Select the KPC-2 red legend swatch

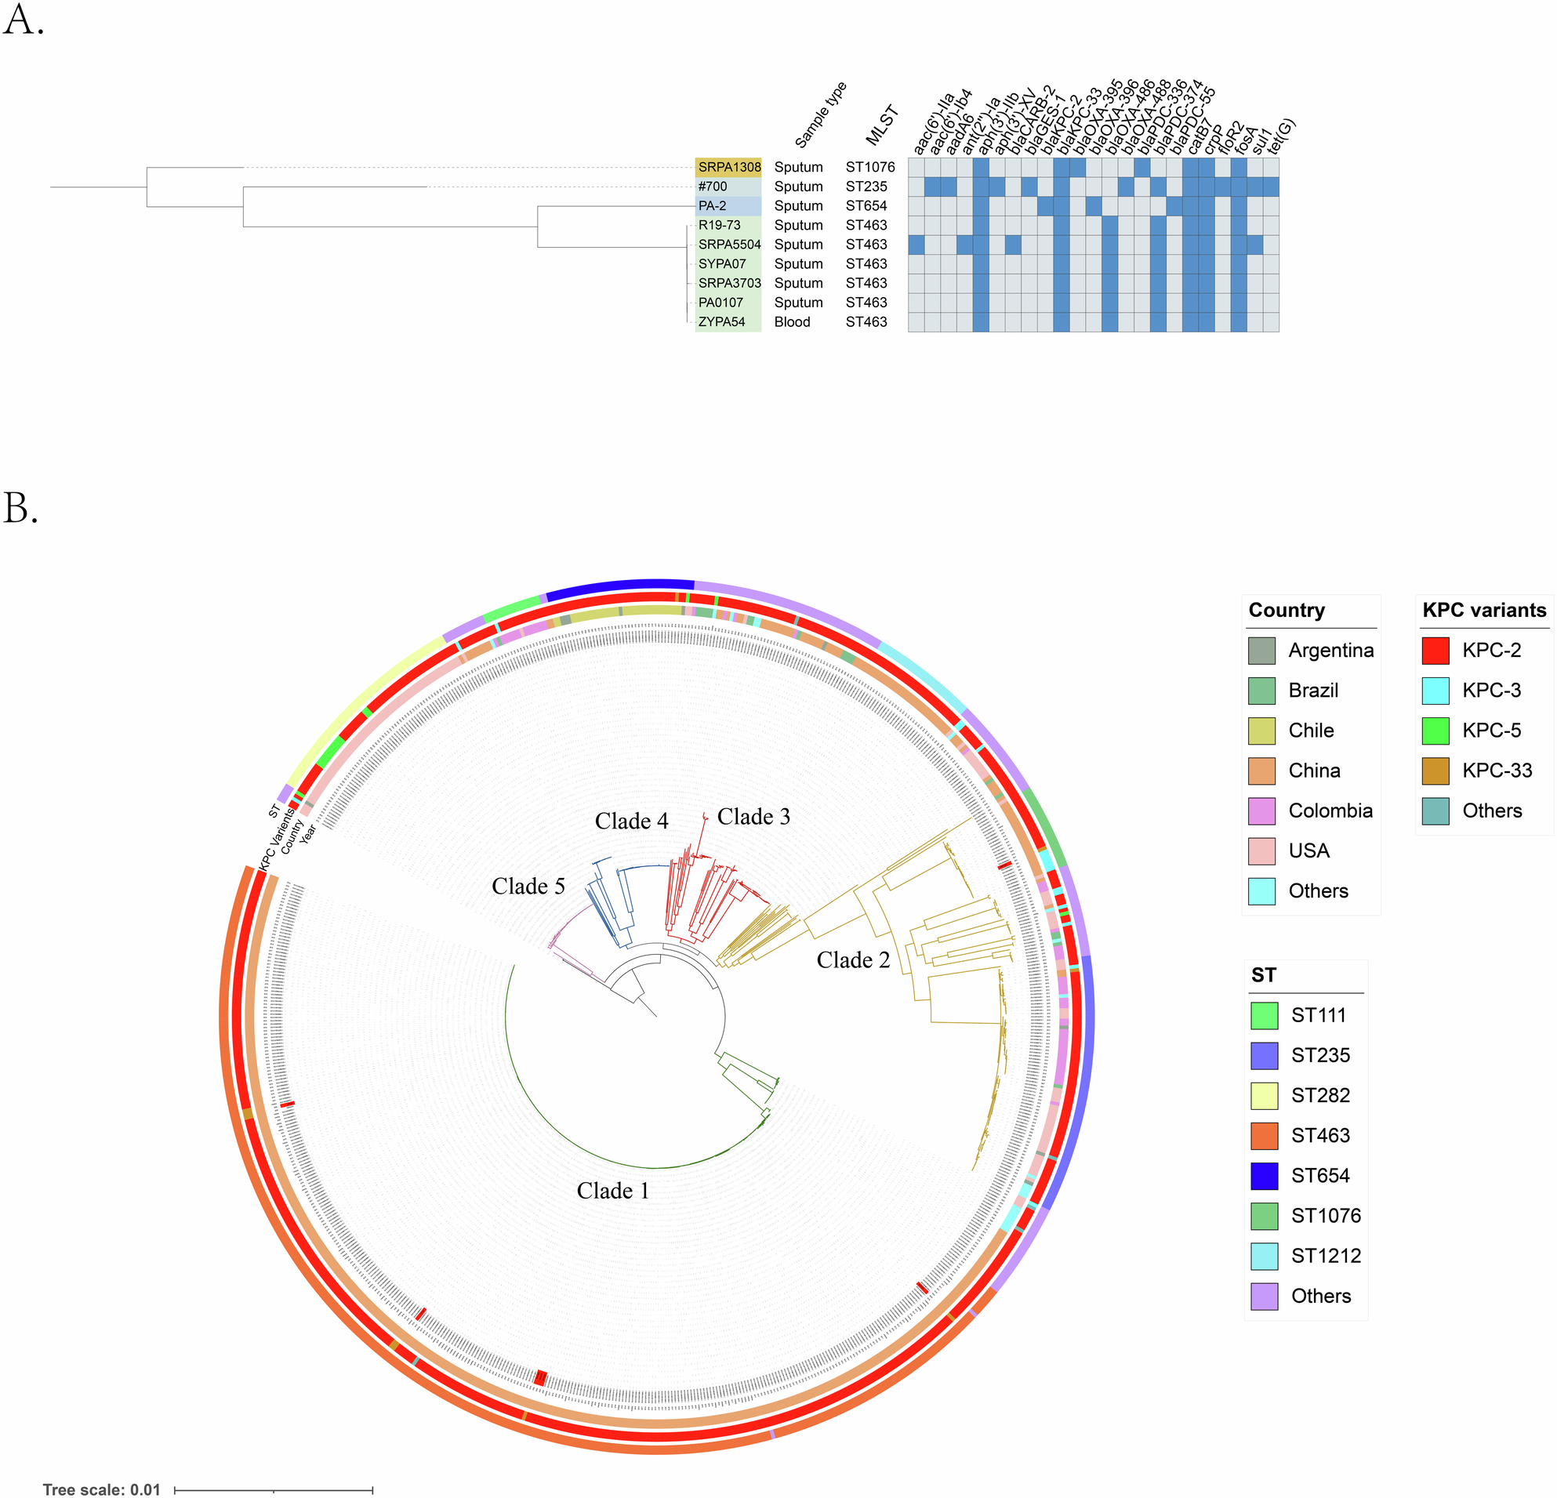pyautogui.click(x=1435, y=651)
